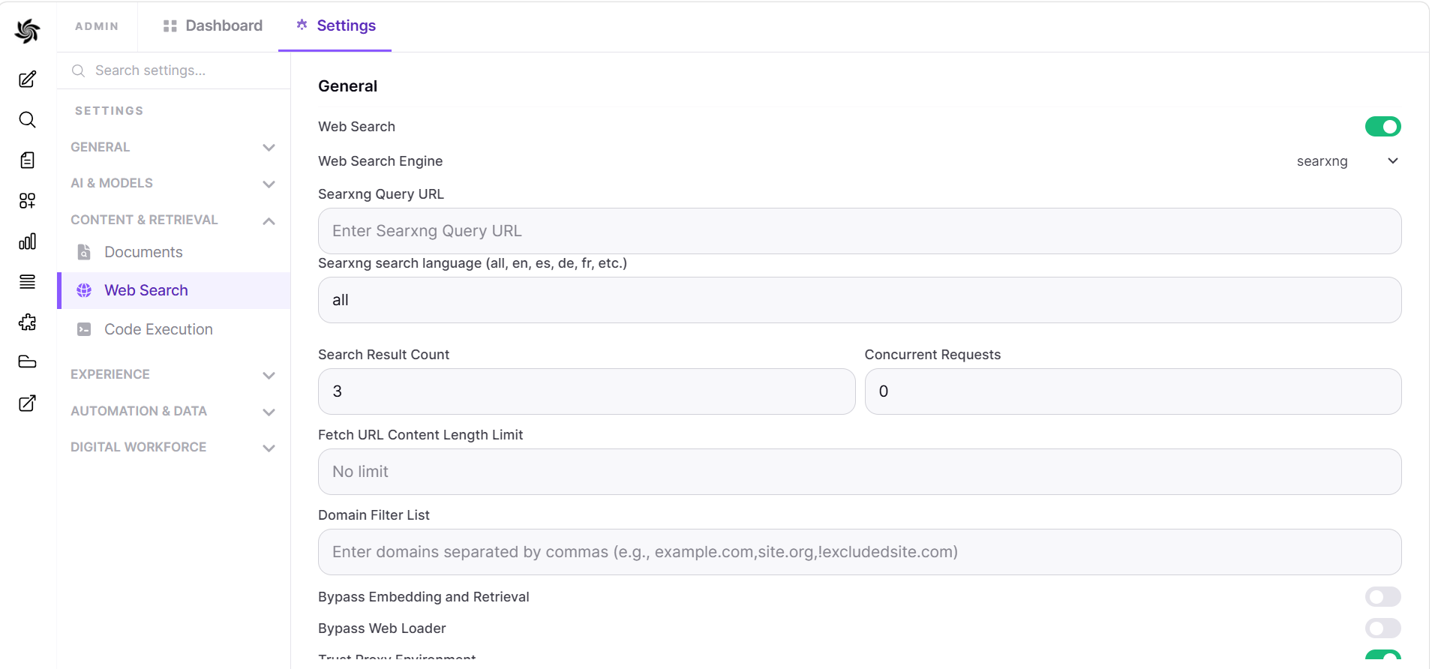Open the apps grid-plus icon
This screenshot has width=1432, height=669.
tap(27, 201)
